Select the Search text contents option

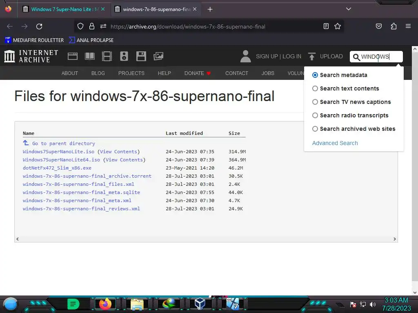coord(315,88)
